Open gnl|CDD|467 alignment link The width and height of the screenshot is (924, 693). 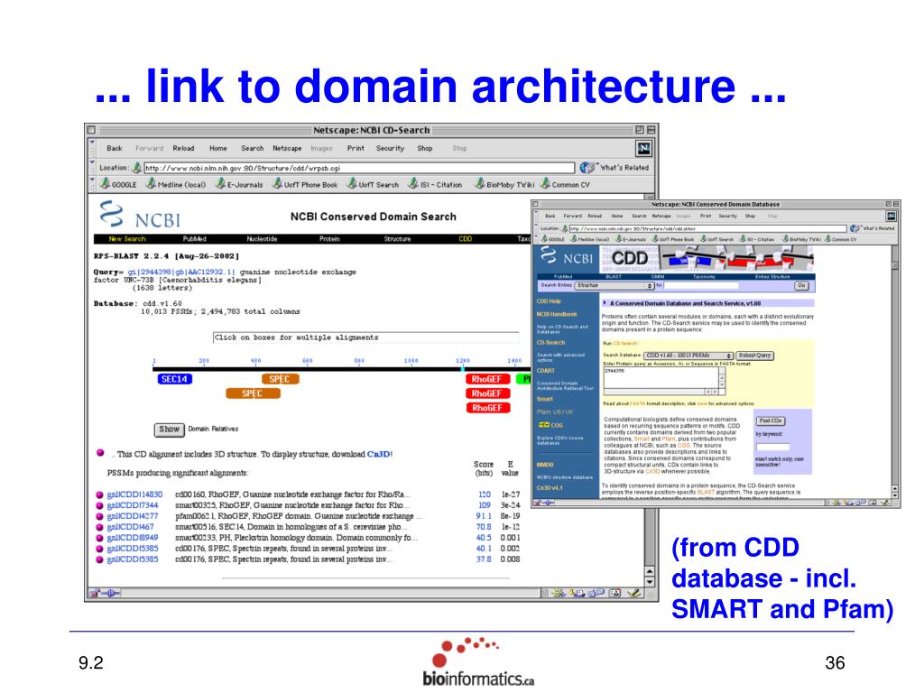(x=130, y=527)
